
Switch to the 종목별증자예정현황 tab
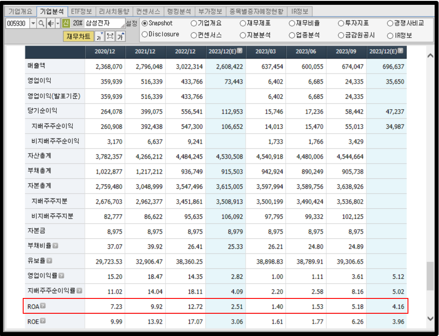click(257, 11)
